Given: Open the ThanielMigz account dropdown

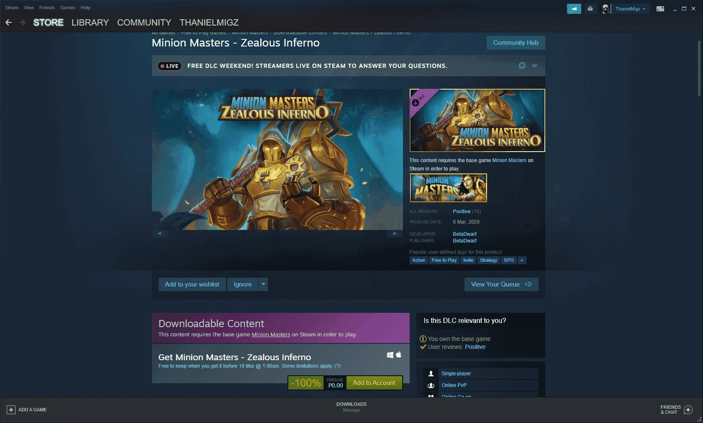Looking at the screenshot, I should tap(630, 9).
